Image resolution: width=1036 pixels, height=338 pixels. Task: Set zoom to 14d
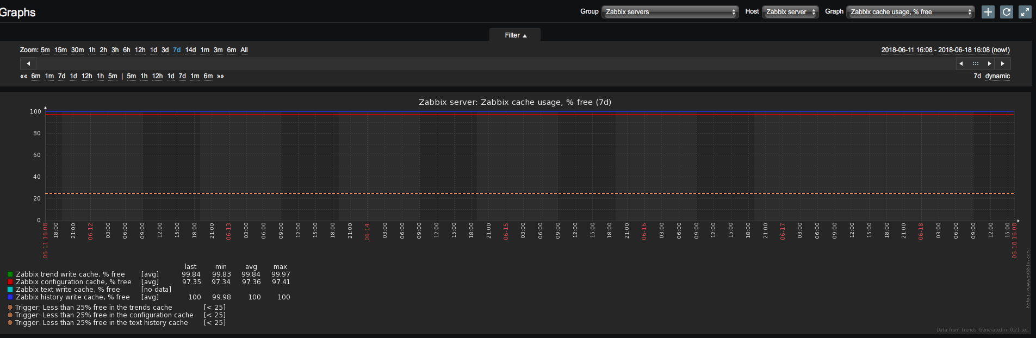(190, 50)
